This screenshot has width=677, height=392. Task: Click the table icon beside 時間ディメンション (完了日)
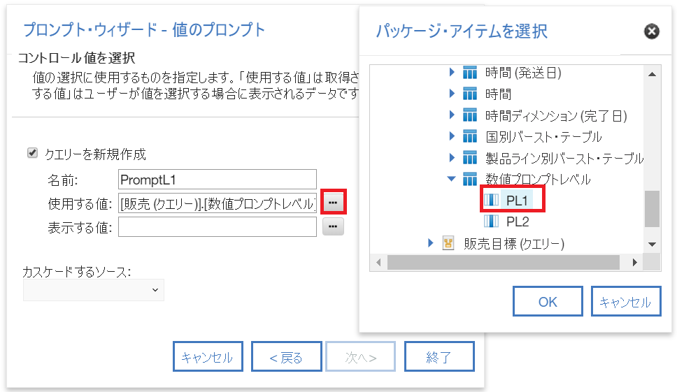470,115
